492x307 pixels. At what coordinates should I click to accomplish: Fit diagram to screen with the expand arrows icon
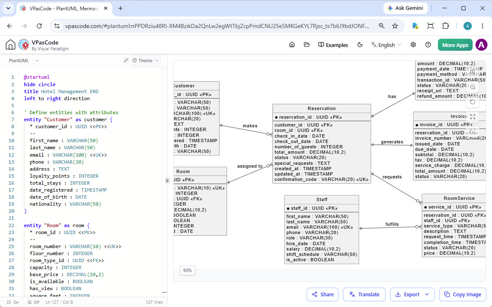pos(473,117)
